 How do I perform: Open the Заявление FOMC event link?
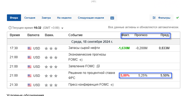point(81,66)
